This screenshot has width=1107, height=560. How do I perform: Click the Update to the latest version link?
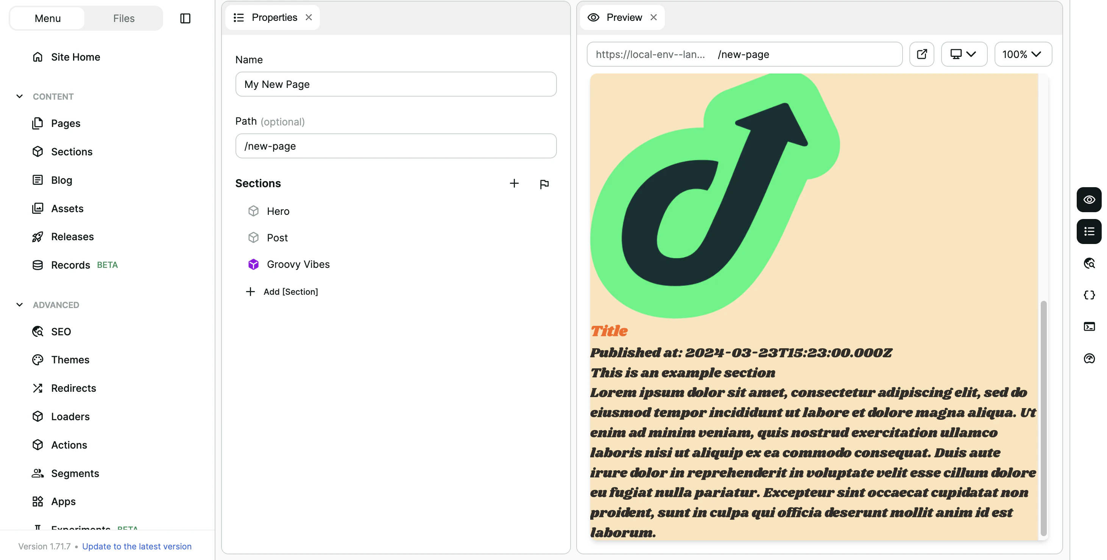[137, 546]
